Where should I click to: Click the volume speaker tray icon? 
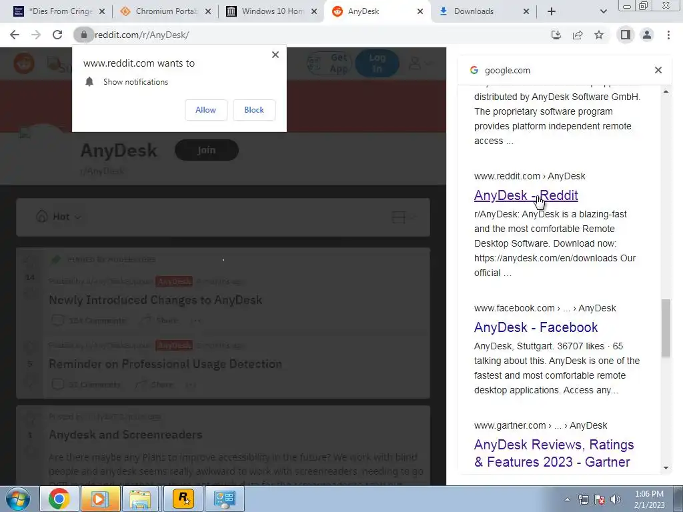click(x=615, y=499)
